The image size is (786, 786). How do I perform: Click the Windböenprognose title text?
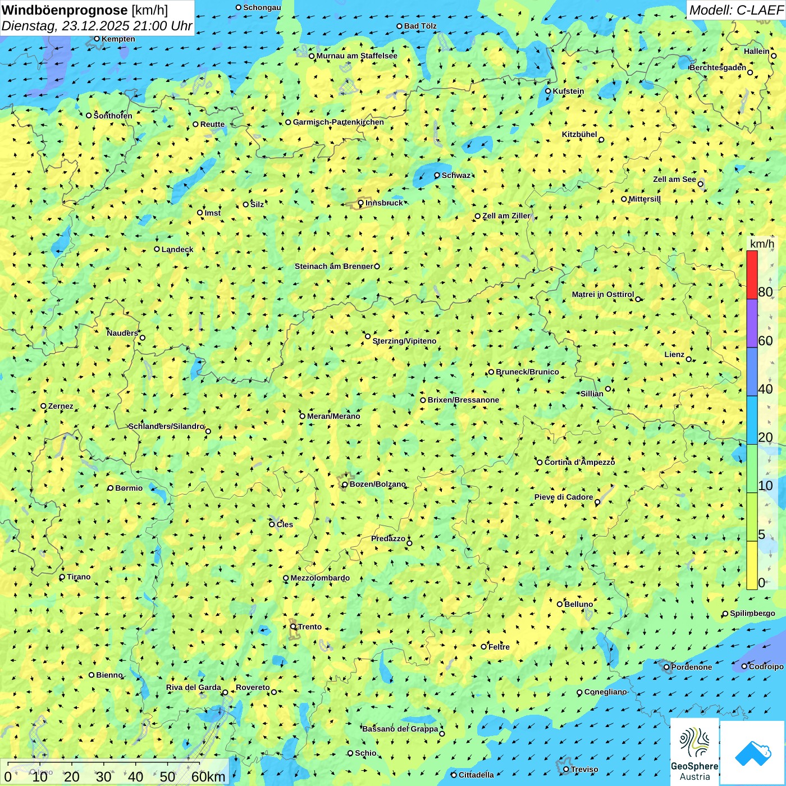pos(65,10)
